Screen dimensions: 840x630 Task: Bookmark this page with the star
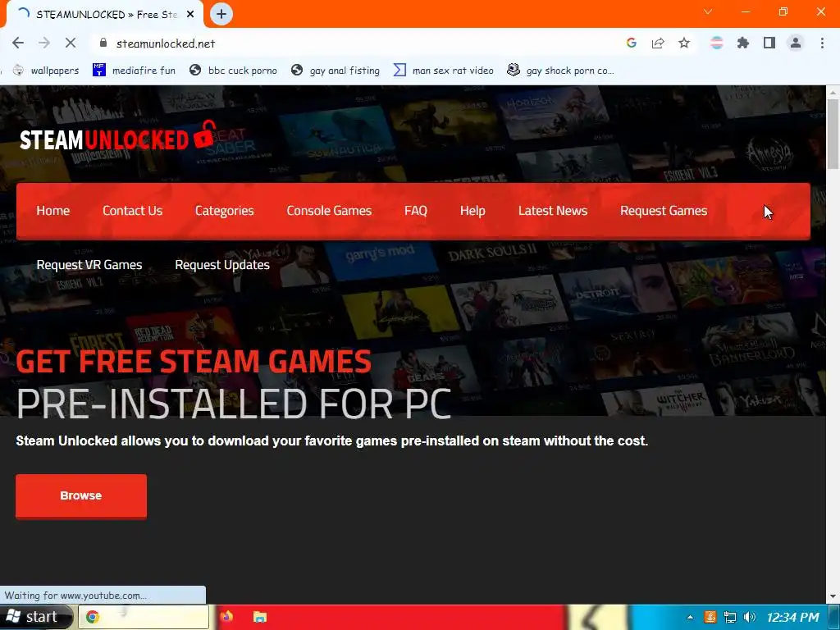[x=684, y=43]
